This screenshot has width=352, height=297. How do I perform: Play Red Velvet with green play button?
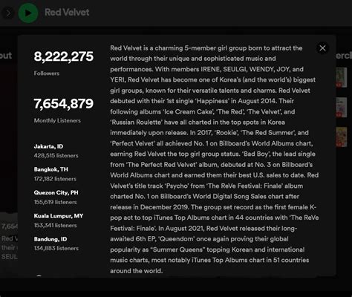(x=28, y=13)
